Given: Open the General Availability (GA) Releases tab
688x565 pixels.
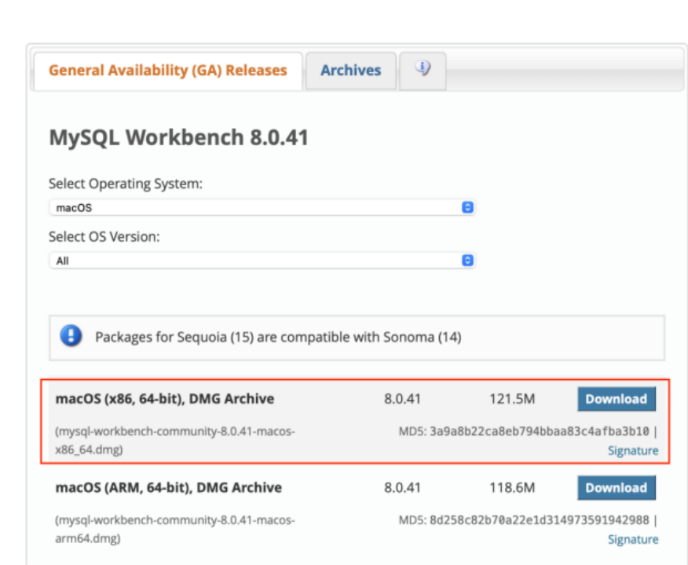Looking at the screenshot, I should [x=167, y=71].
